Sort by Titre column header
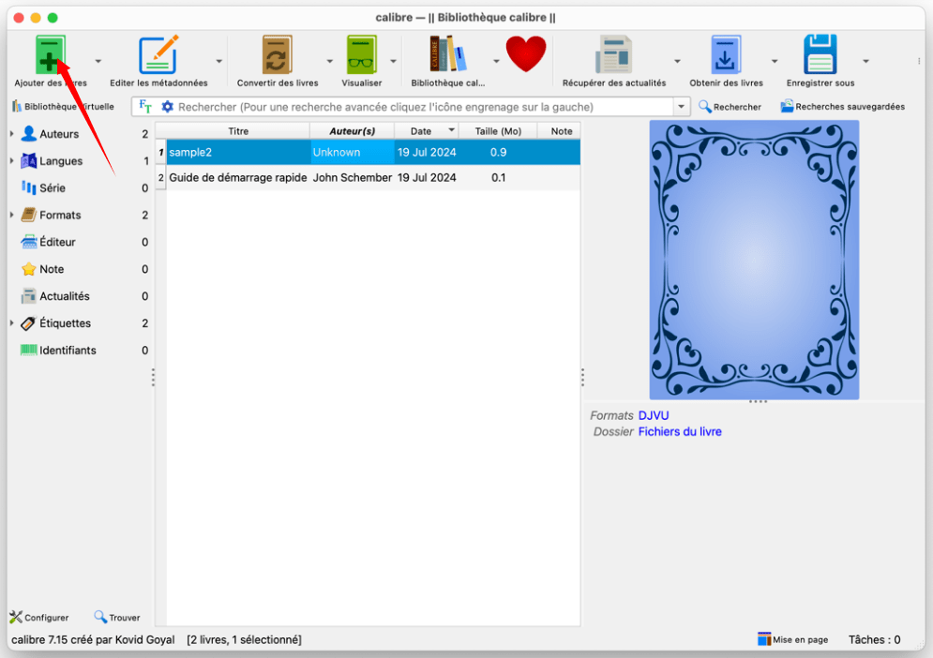 tap(238, 131)
